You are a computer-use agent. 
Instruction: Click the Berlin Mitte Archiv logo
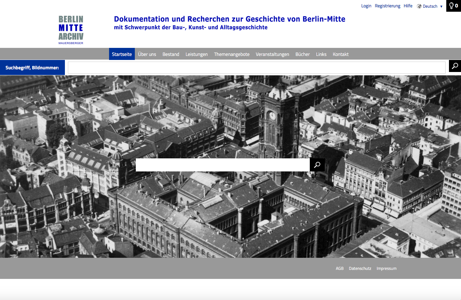tap(71, 29)
